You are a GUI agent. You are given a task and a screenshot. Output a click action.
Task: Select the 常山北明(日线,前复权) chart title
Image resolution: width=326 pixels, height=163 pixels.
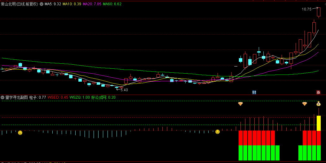point(20,4)
